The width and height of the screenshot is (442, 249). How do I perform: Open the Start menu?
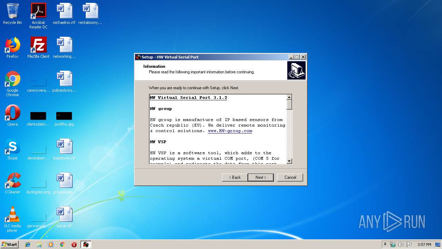coord(10,245)
